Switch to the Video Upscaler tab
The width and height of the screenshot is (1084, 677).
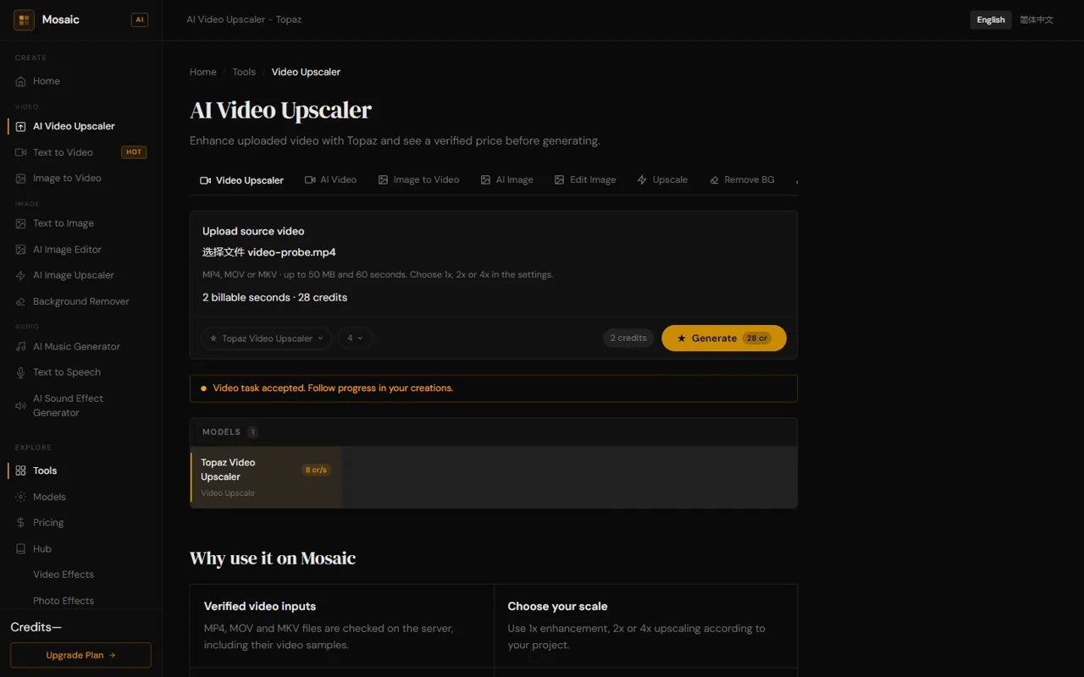point(241,180)
